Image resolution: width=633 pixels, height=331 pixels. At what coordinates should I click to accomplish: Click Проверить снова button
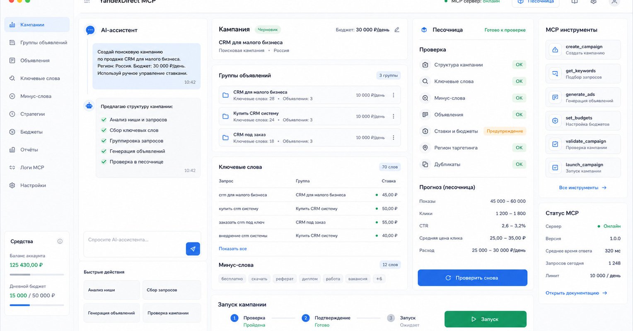[x=472, y=278]
